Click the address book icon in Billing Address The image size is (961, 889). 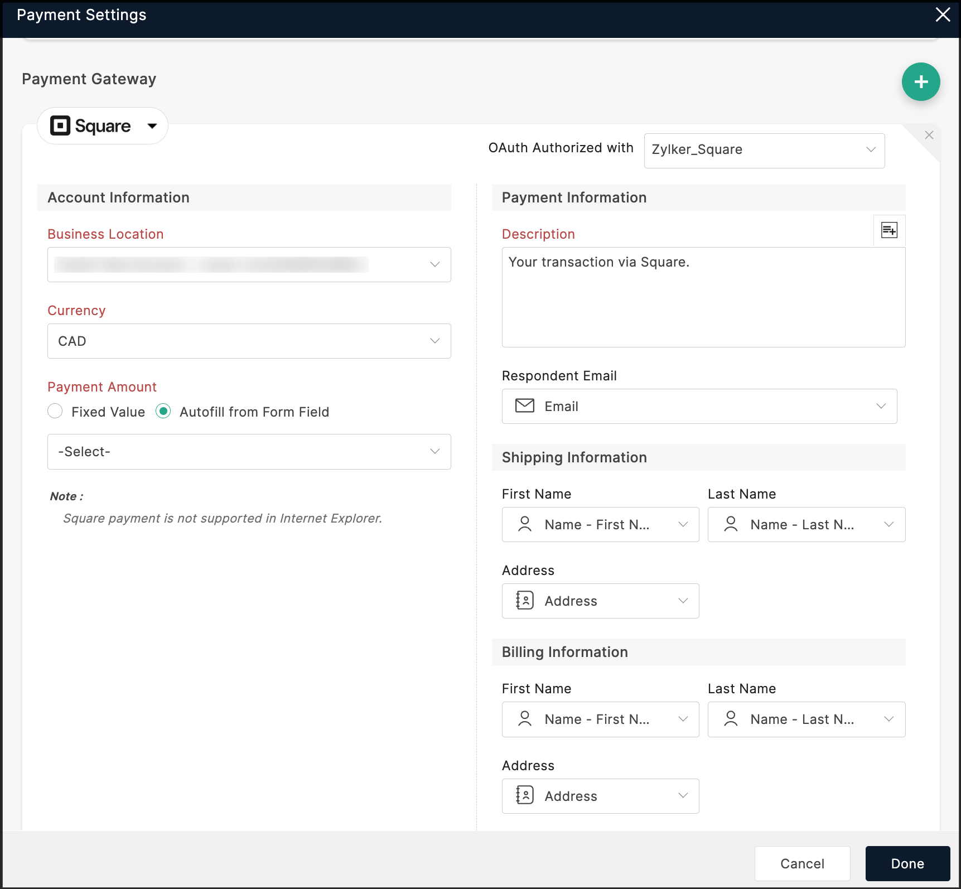click(x=524, y=795)
